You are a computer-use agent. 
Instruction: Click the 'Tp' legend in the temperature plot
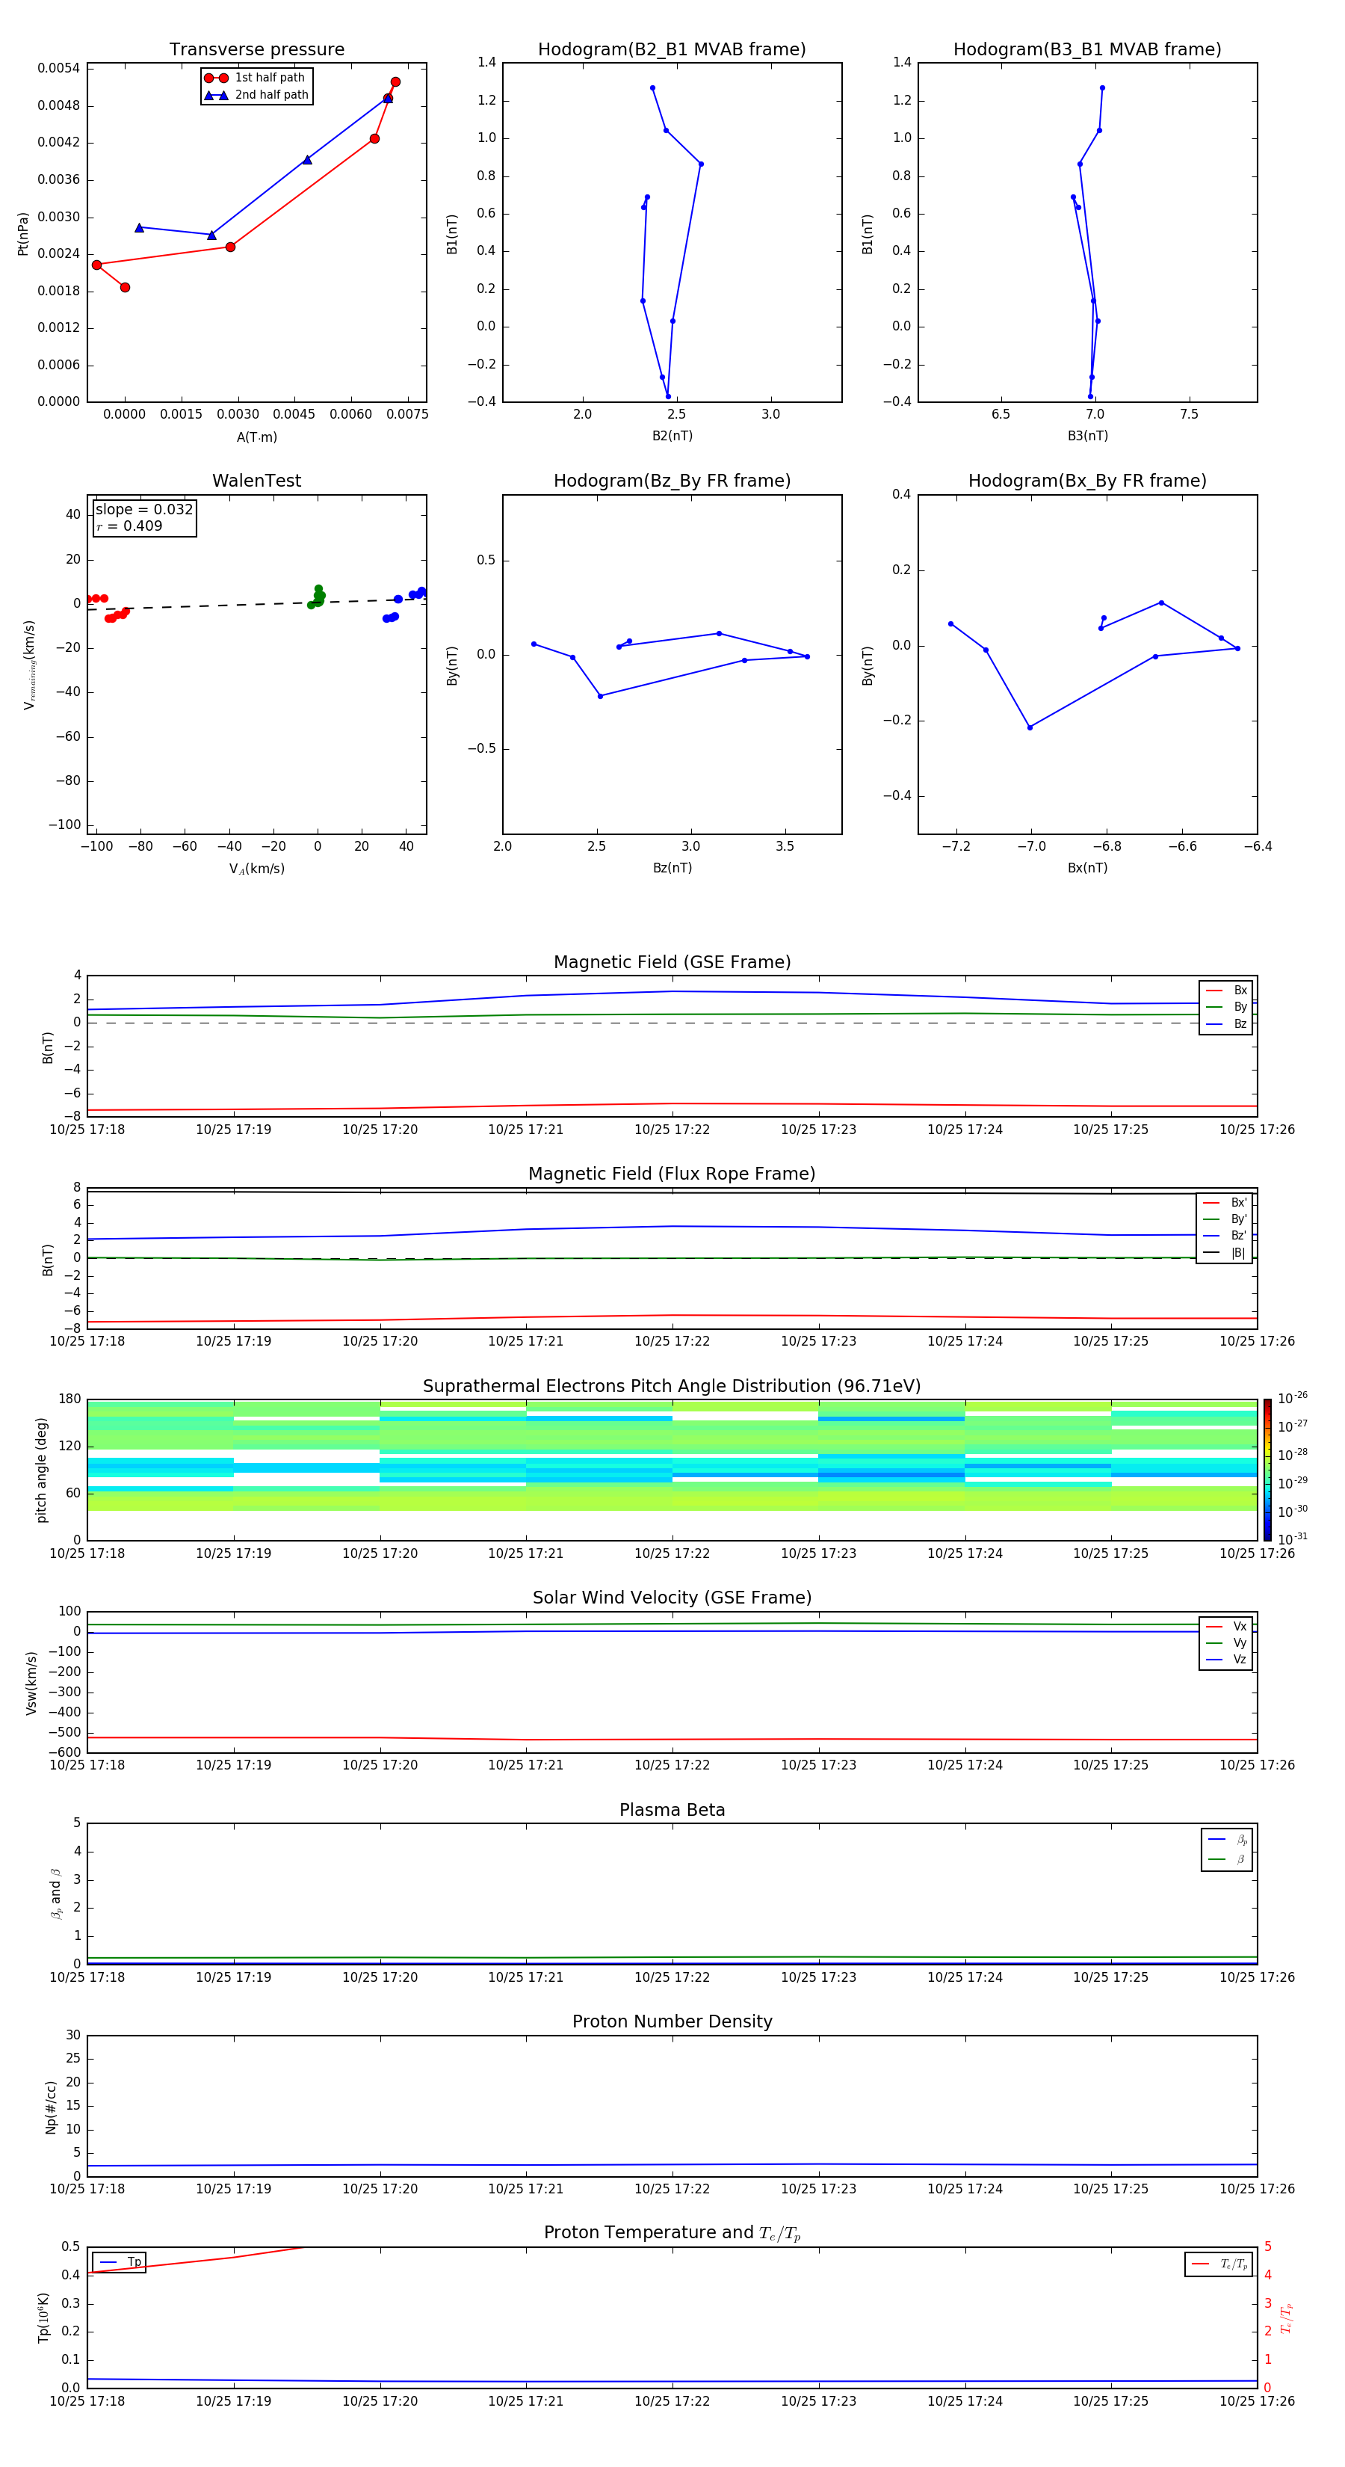pyautogui.click(x=120, y=2262)
